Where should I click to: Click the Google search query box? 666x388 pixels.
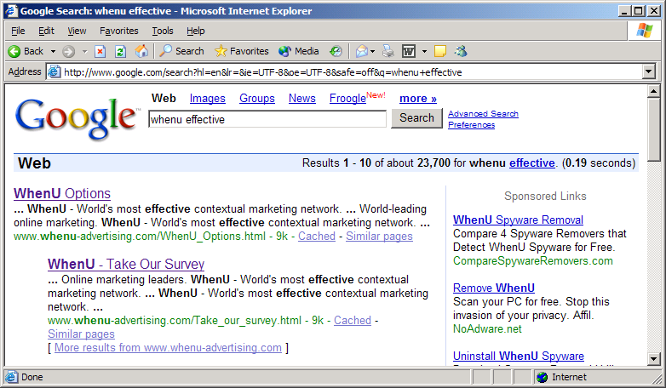pos(267,119)
